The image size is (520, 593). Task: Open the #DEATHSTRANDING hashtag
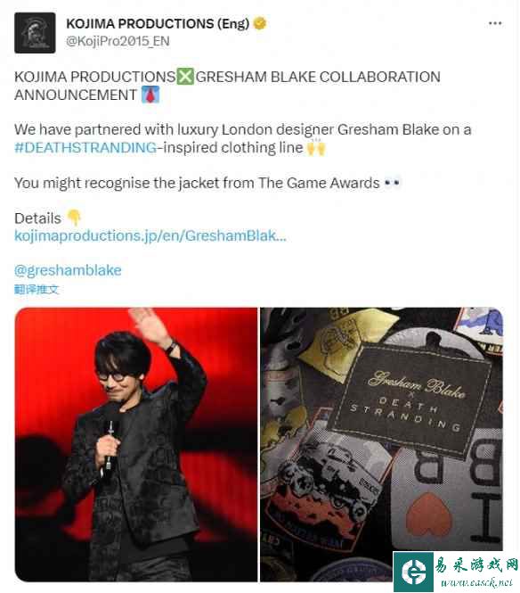click(x=85, y=147)
